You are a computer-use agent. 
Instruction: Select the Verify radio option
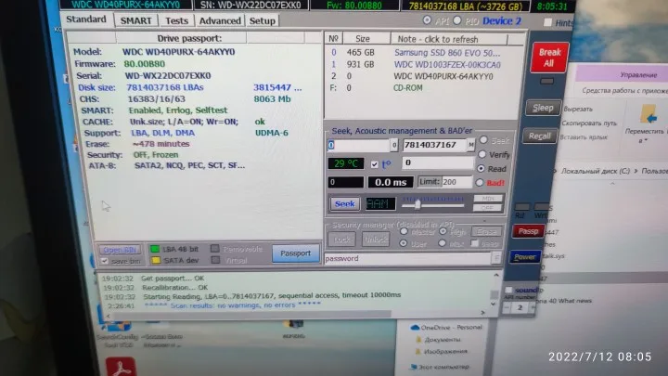click(482, 154)
